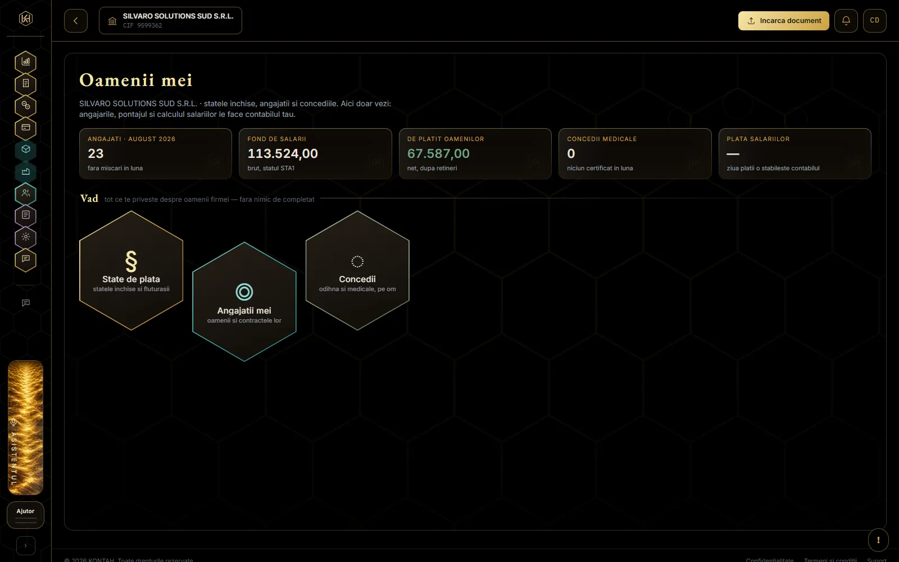
Task: Click the Oamenii mei page heading
Action: click(x=136, y=80)
